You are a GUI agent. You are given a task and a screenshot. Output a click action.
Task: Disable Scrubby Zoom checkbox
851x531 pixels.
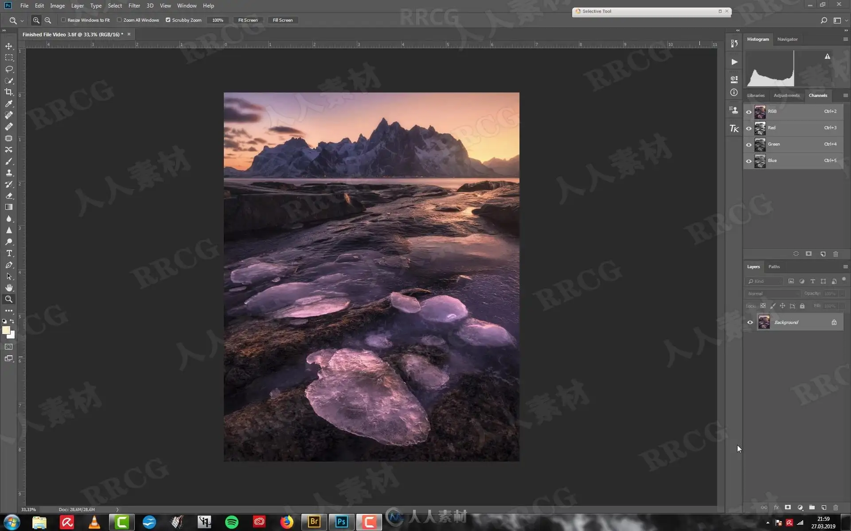click(x=168, y=20)
